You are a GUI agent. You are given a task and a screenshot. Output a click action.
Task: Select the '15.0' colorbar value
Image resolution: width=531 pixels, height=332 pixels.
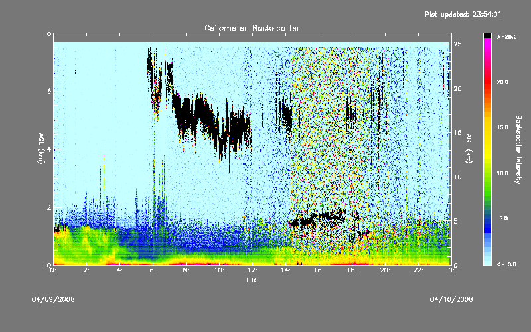coord(502,127)
